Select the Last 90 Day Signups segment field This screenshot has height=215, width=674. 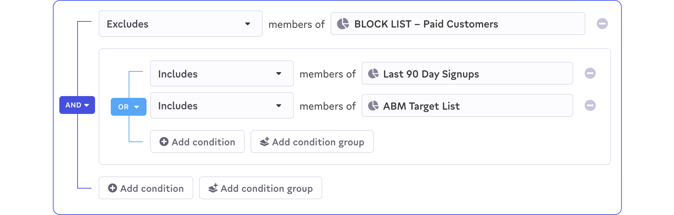coord(467,74)
